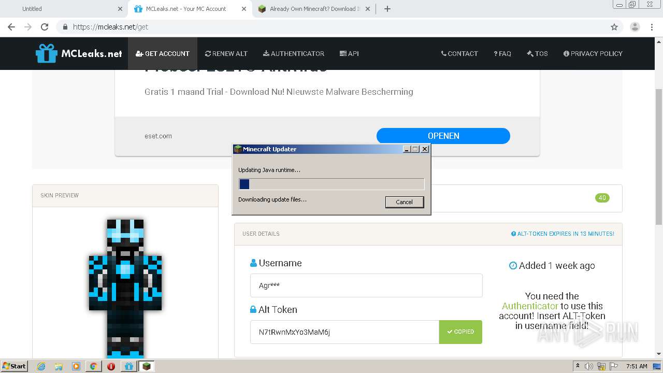Go back in browser history
Image resolution: width=663 pixels, height=373 pixels.
11,27
